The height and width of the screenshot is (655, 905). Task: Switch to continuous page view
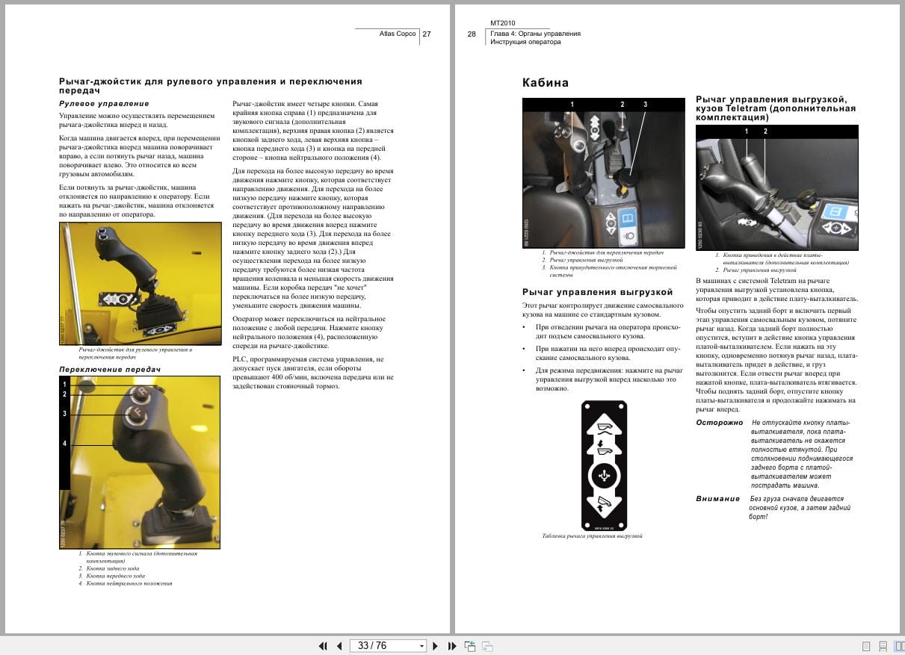tap(883, 646)
